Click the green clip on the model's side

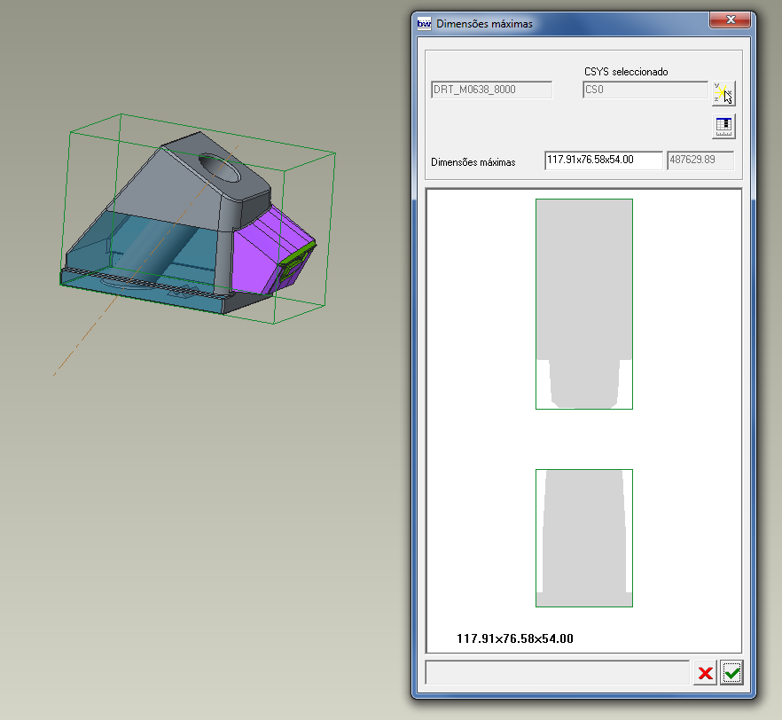click(x=297, y=262)
